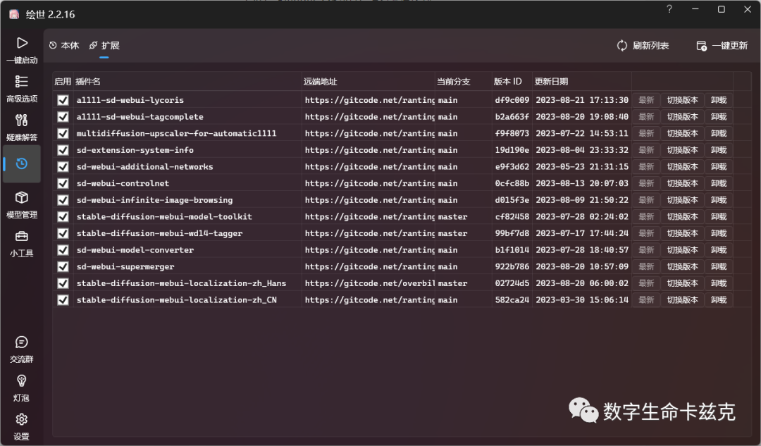Click 切换版本 for sd-webui-controlnet

pos(682,183)
